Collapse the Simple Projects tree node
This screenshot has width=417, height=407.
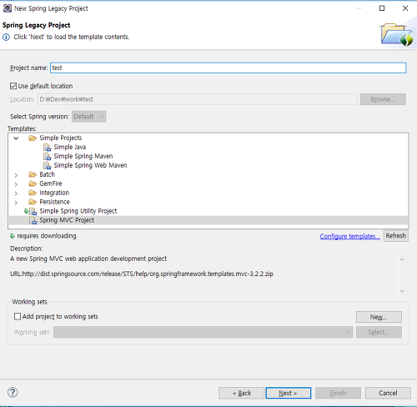16,138
